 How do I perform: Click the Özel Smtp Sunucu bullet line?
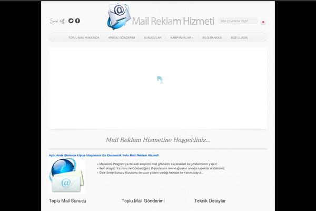click(150, 172)
